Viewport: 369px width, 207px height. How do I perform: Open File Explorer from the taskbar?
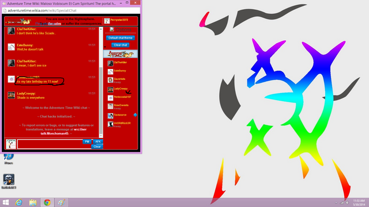coord(33,202)
